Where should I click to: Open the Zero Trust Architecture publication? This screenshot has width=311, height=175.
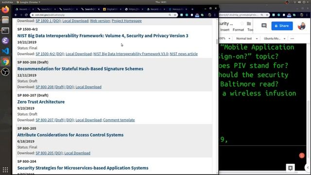point(41,102)
